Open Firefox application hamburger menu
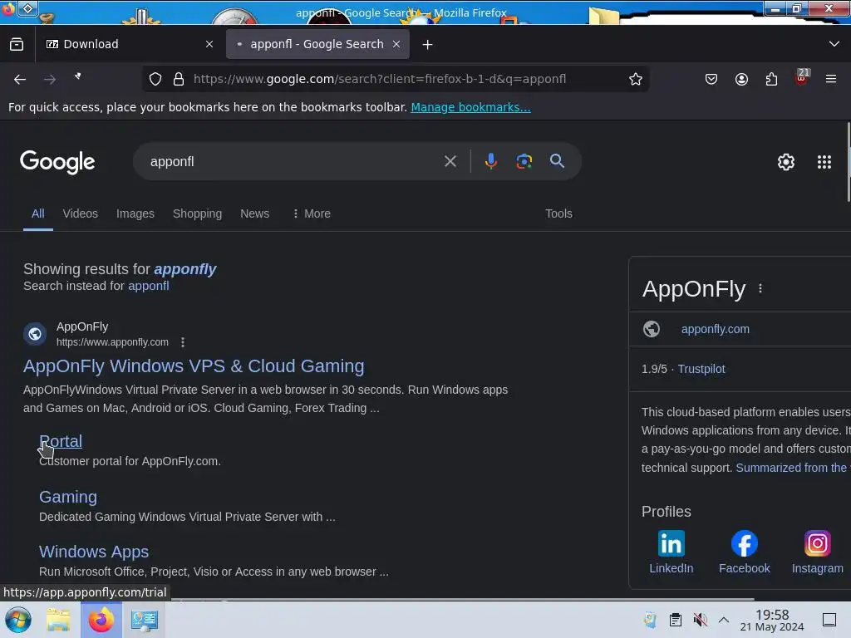The width and height of the screenshot is (851, 638). point(831,79)
